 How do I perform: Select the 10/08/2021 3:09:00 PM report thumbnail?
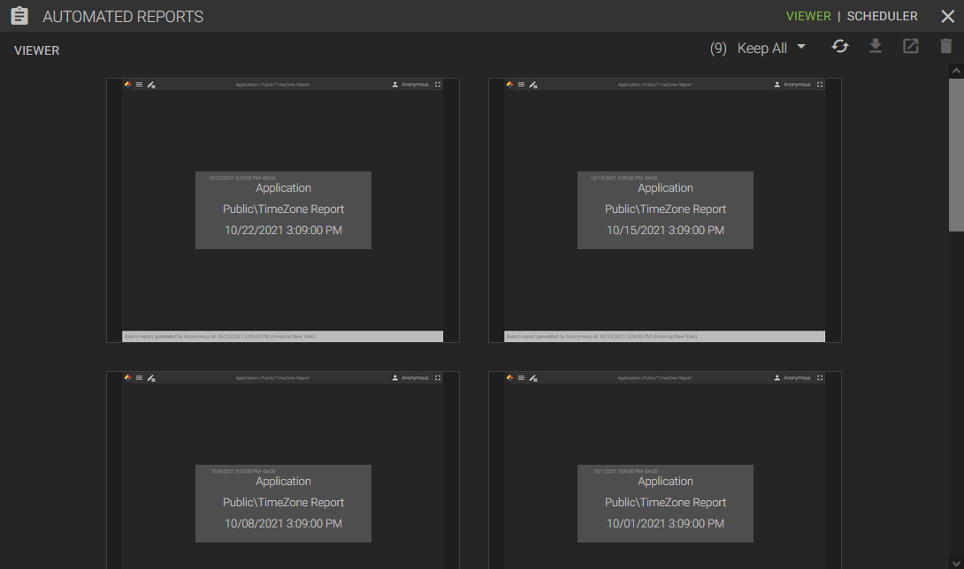pos(283,470)
